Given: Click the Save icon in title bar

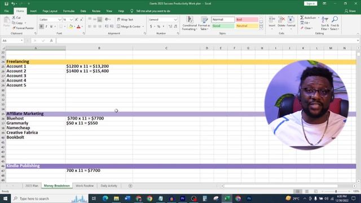Looking at the screenshot, I should [6, 4].
